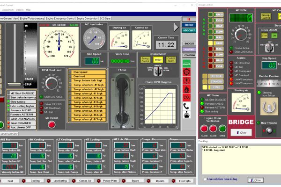Toggle the yellow Bridge control mode button

tap(158, 60)
